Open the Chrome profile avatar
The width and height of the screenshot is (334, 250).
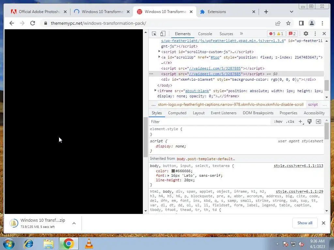(x=311, y=23)
